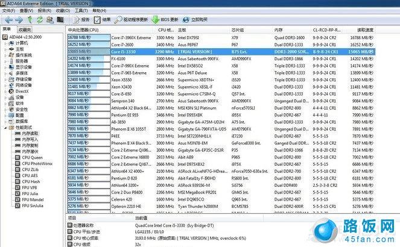
Task: Switch to the 收藏夹 favorites tab
Action: [25, 30]
